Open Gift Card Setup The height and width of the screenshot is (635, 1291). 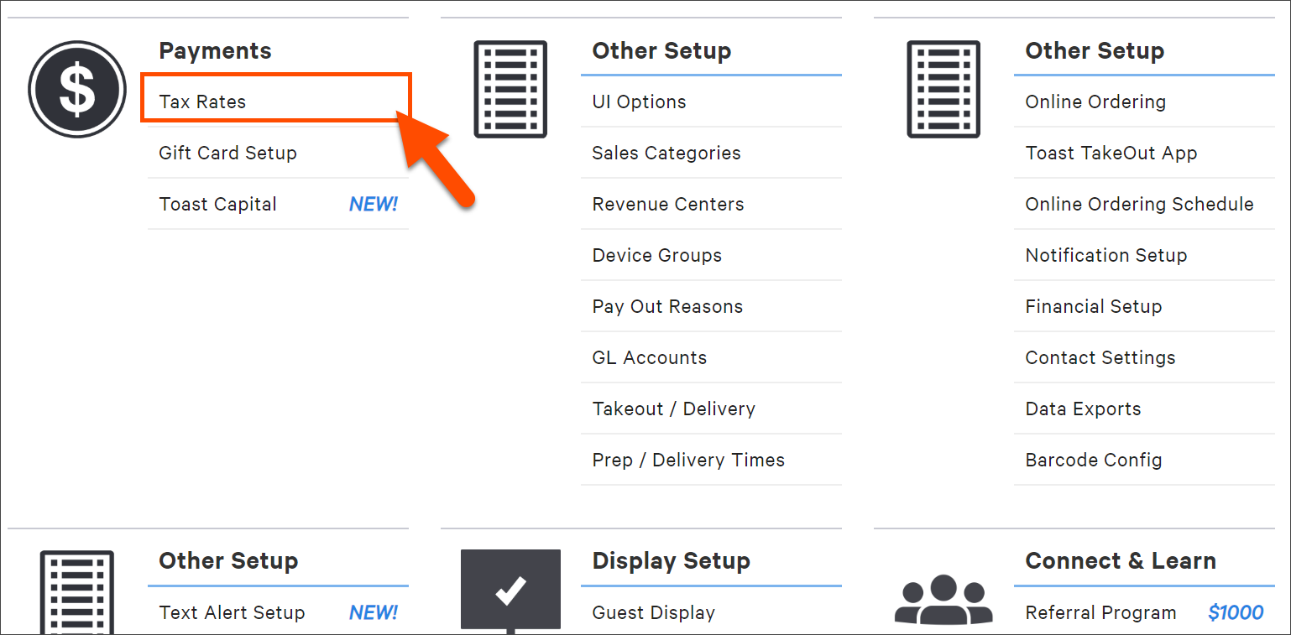pos(227,153)
